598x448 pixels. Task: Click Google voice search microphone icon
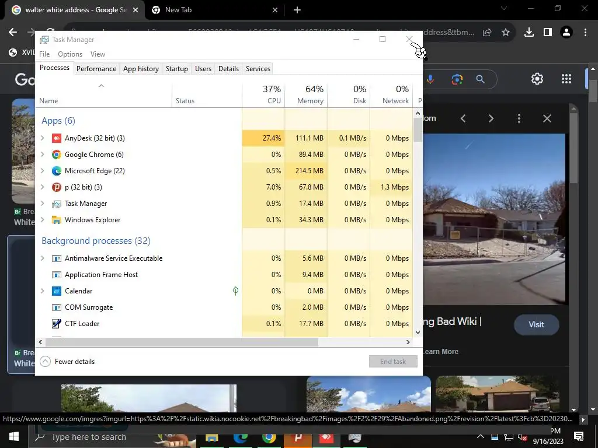pos(430,79)
